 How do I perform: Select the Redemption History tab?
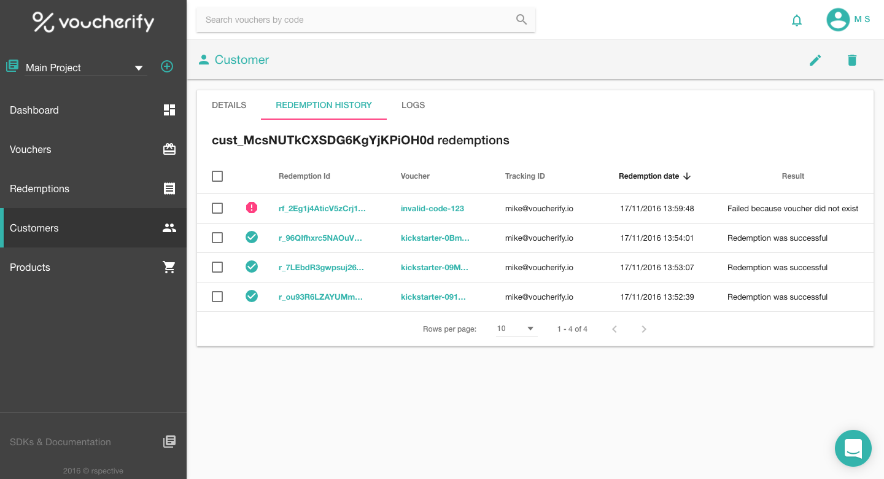(x=324, y=105)
